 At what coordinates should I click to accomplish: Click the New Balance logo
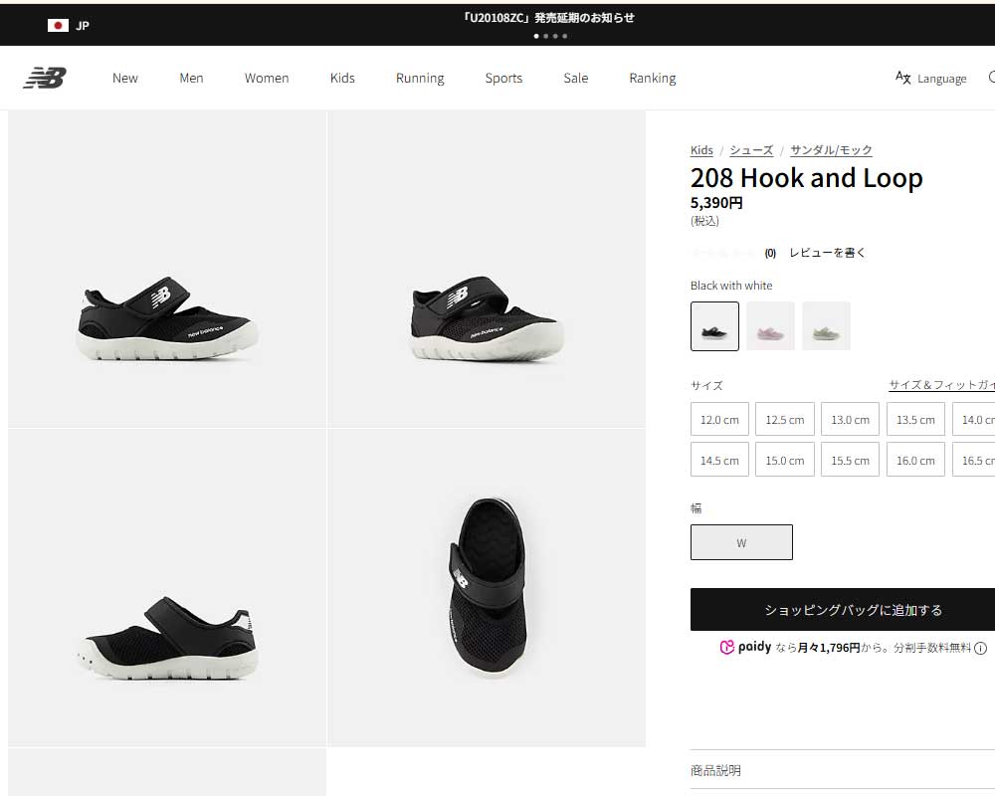tap(44, 78)
